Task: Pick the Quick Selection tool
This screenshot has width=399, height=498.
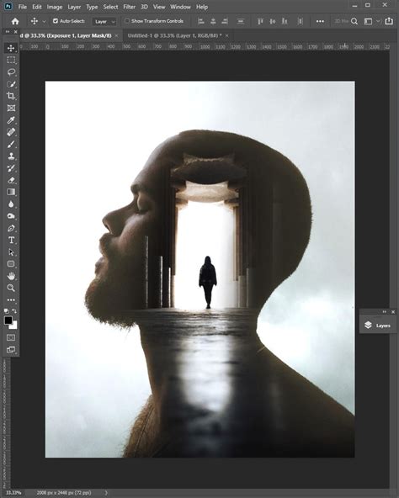Action: pos(11,84)
